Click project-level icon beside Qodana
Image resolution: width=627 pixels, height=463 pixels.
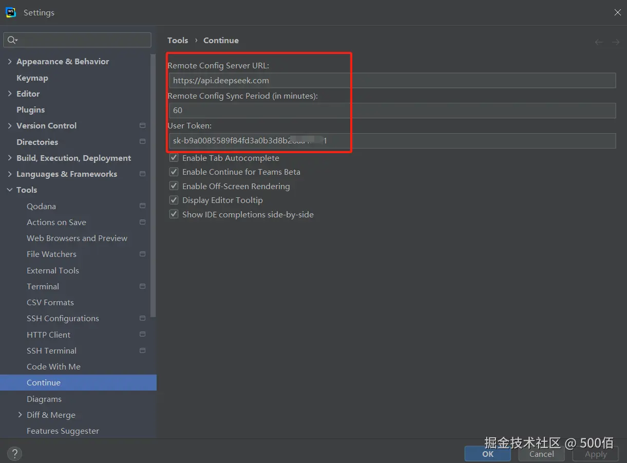tap(142, 206)
